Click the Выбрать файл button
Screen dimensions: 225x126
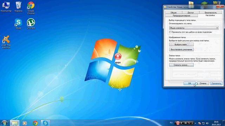(x=181, y=44)
